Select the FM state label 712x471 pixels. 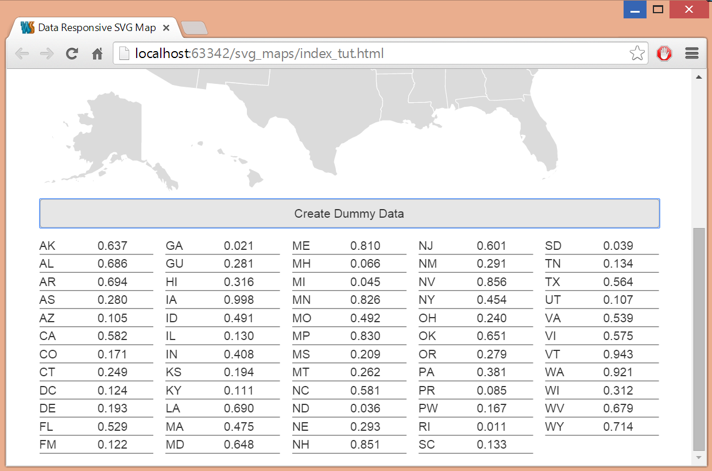[x=48, y=445]
